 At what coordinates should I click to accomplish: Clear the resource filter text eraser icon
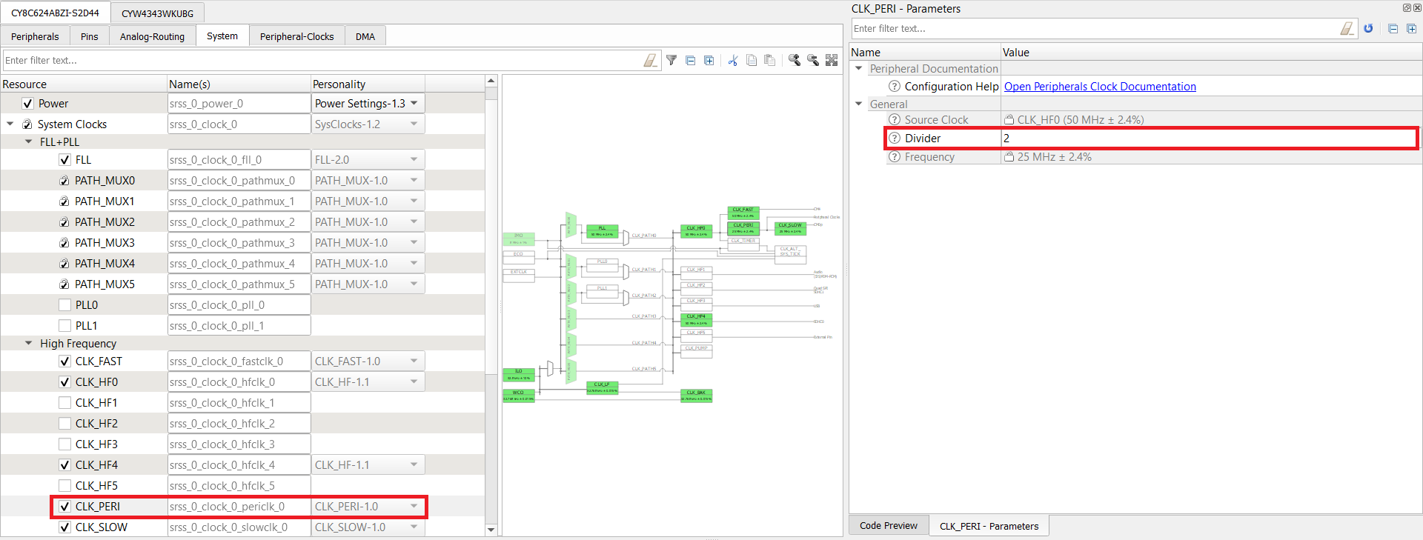(650, 61)
